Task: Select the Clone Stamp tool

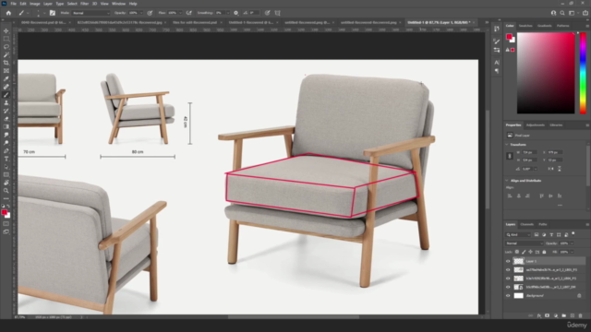Action: click(6, 102)
